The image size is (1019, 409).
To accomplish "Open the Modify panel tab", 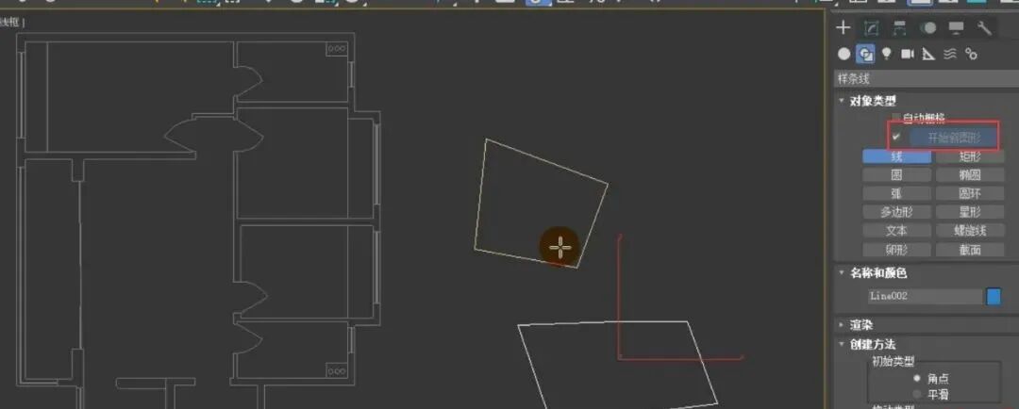I will click(x=872, y=27).
